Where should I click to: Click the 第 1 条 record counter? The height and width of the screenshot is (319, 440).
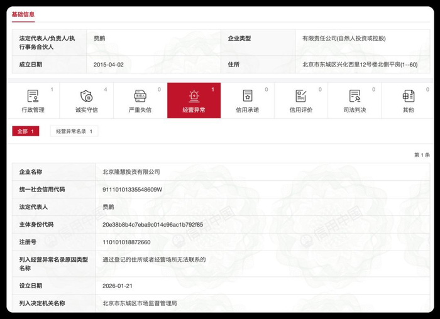pos(422,155)
